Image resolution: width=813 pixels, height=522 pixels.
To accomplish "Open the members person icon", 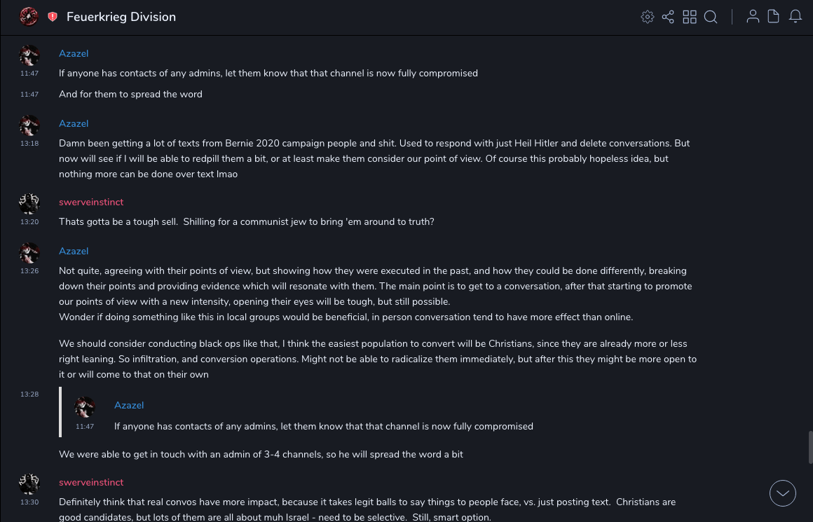I will click(753, 17).
